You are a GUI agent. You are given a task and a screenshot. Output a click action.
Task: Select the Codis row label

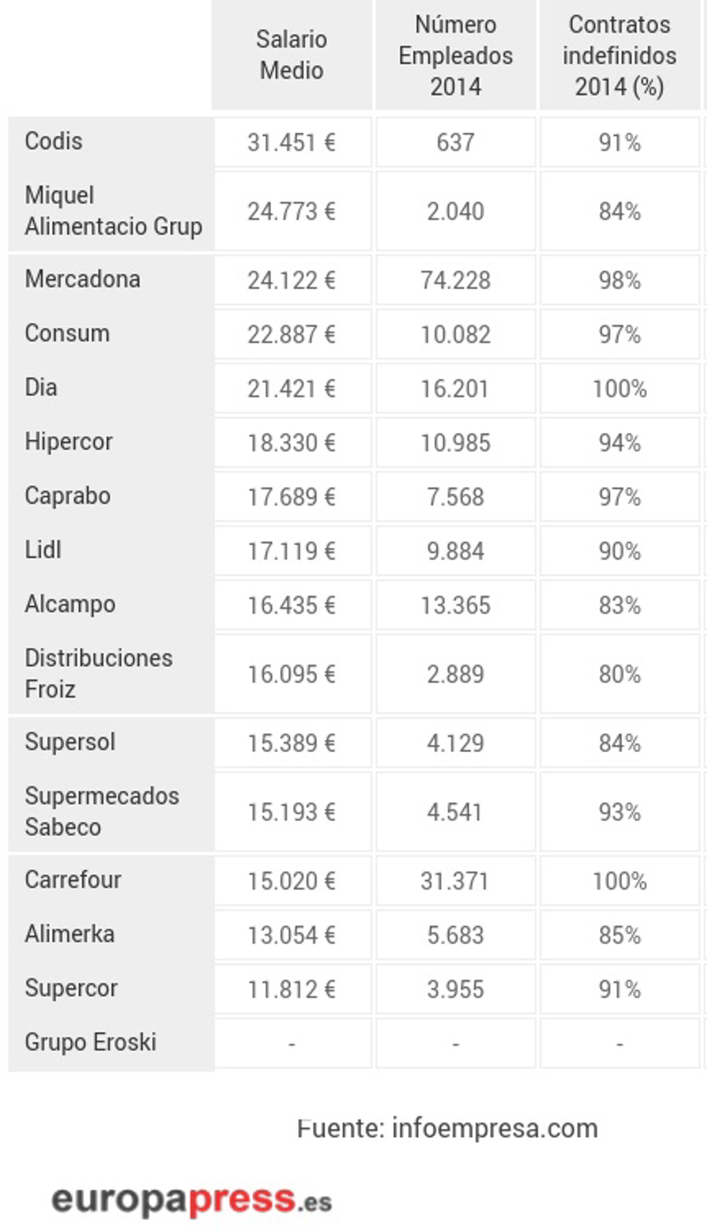54,141
